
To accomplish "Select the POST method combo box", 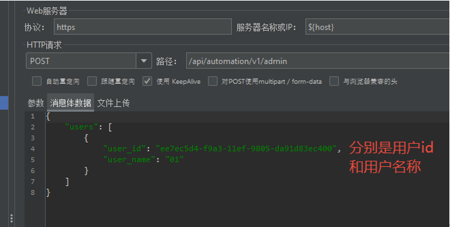I will click(88, 61).
